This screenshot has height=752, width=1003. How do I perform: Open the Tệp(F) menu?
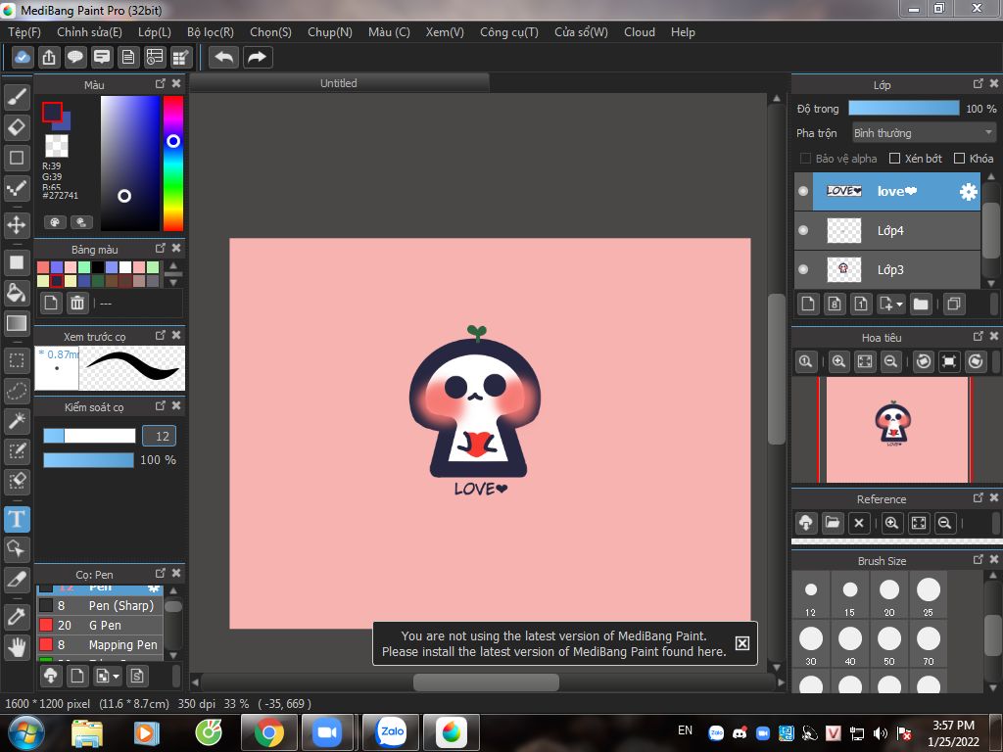24,32
